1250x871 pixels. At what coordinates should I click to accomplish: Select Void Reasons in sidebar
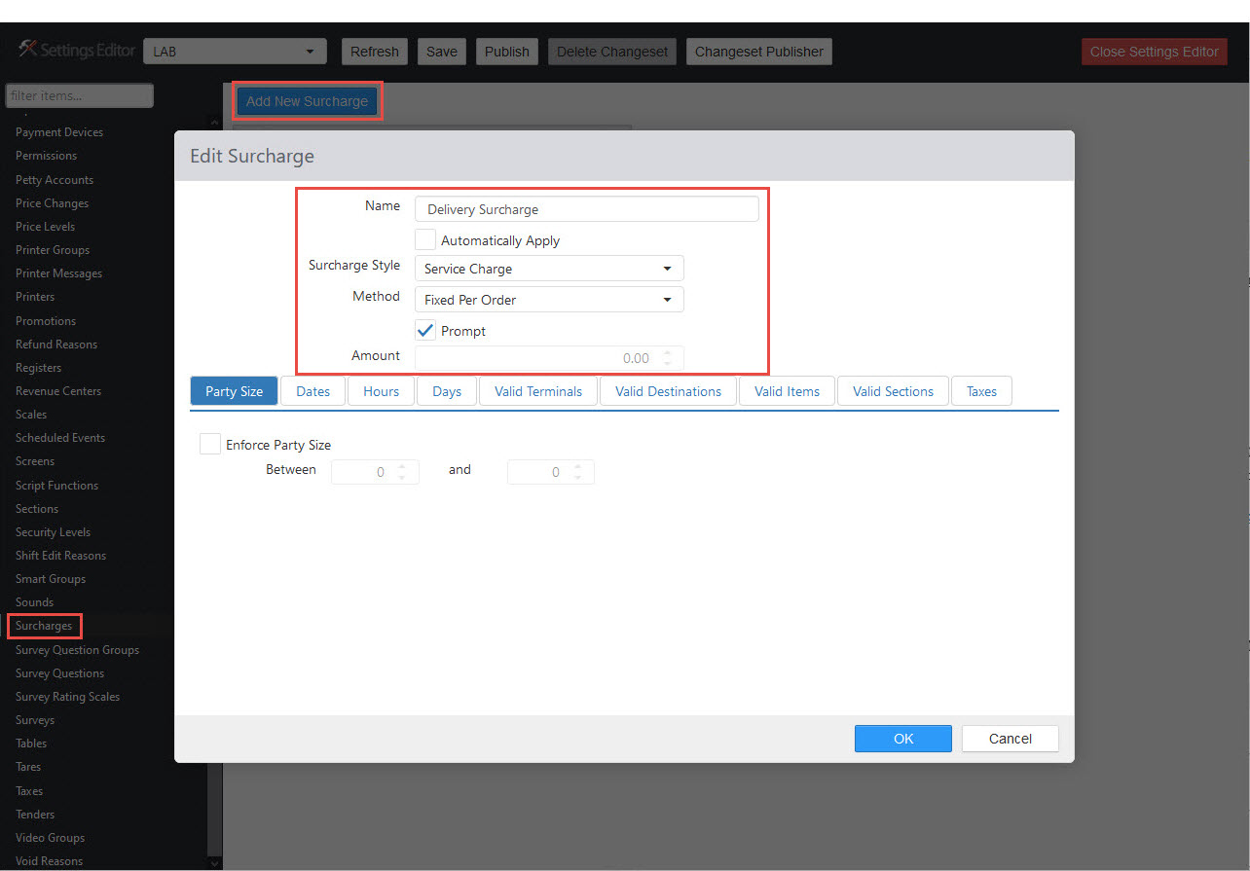[x=49, y=861]
